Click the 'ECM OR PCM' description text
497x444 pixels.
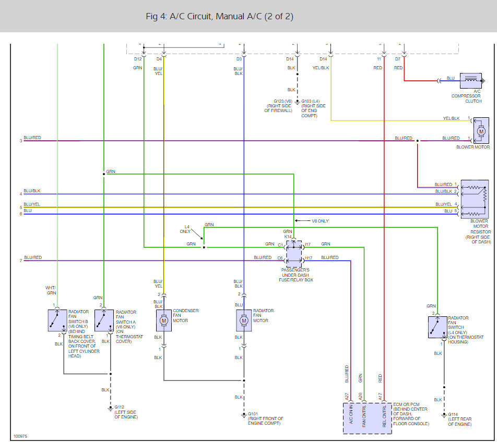click(x=411, y=414)
